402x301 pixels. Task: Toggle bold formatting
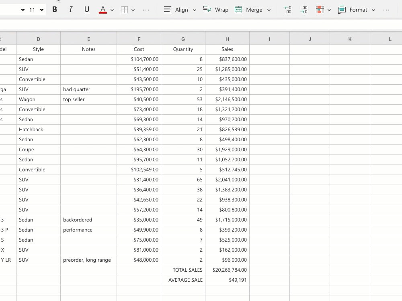pos(55,10)
